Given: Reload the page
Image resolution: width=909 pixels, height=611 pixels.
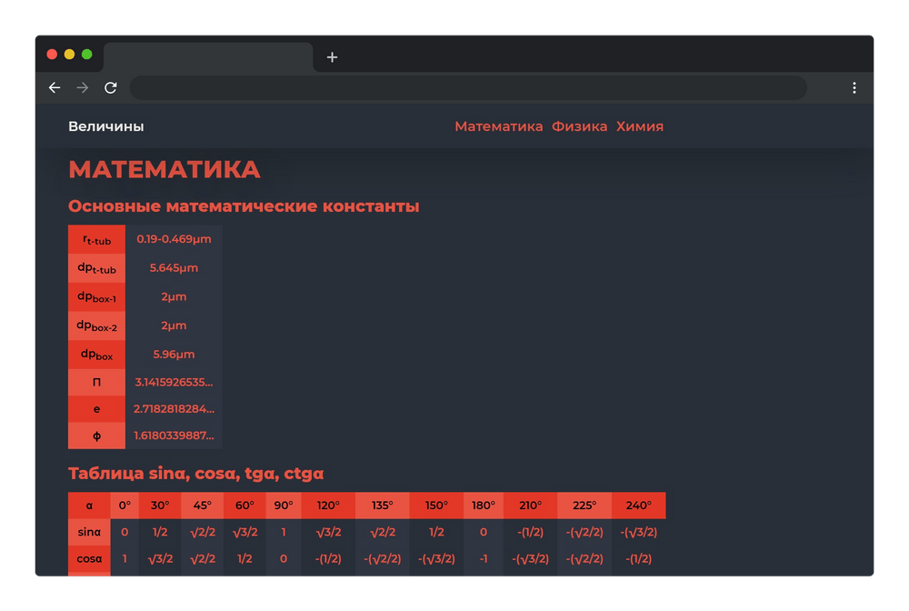Looking at the screenshot, I should [x=112, y=88].
